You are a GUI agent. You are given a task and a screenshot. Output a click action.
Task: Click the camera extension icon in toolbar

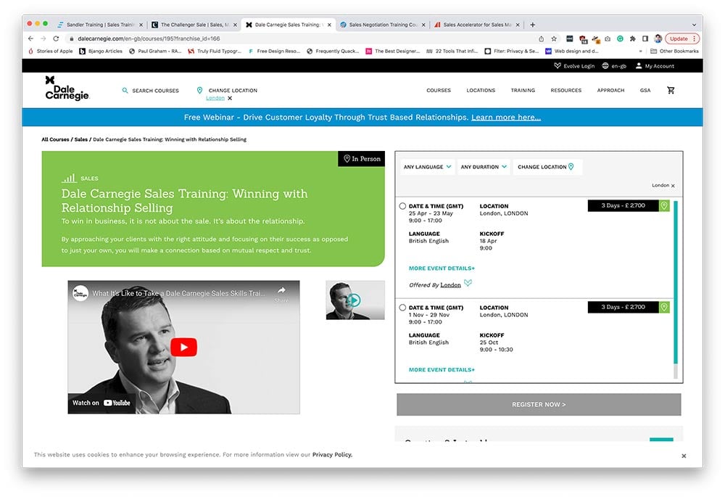click(x=608, y=39)
